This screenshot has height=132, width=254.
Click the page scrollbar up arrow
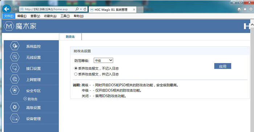252,25
